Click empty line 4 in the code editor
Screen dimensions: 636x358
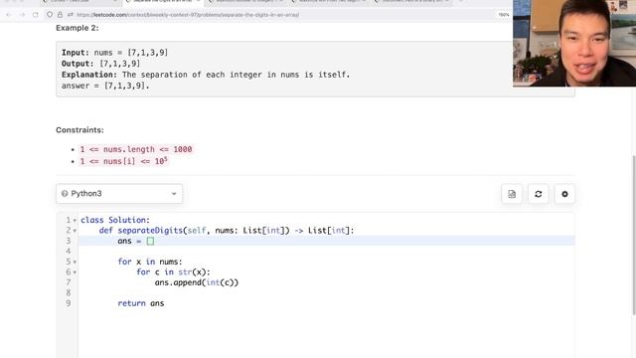(x=327, y=251)
